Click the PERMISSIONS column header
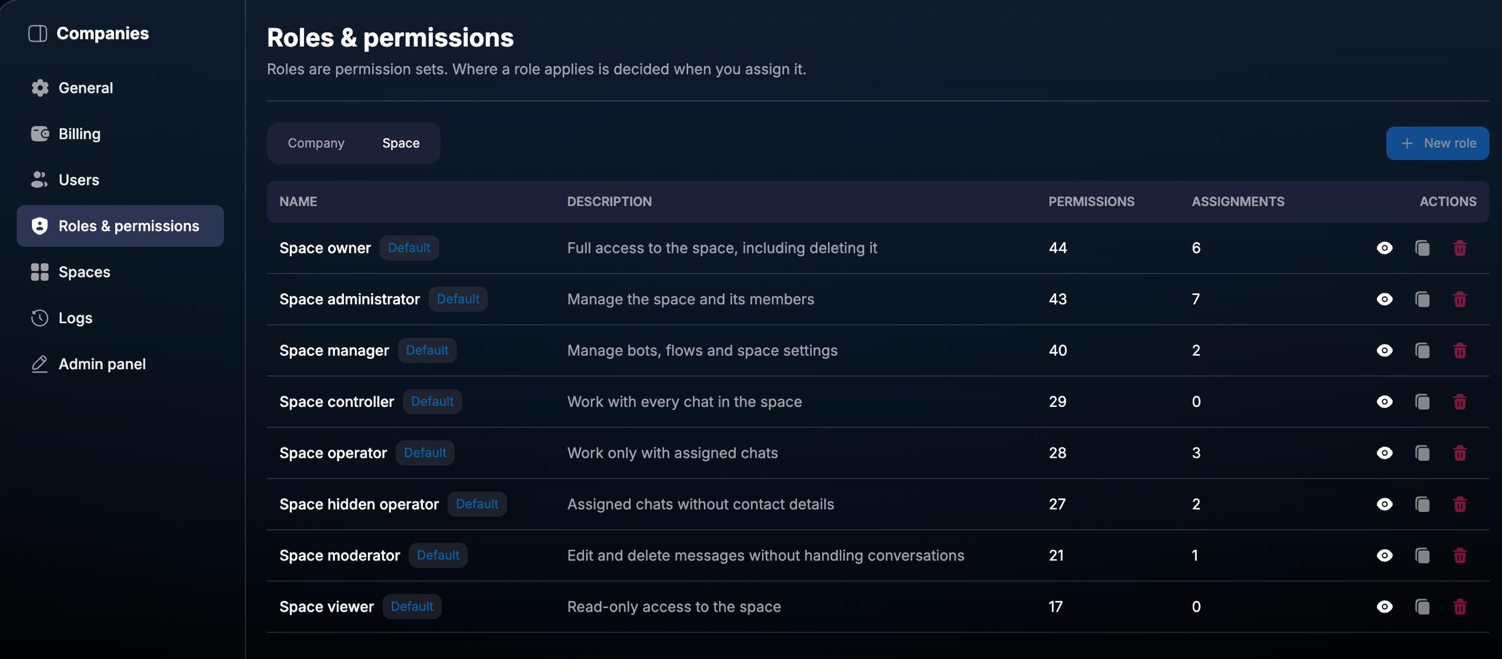The height and width of the screenshot is (659, 1502). 1091,202
